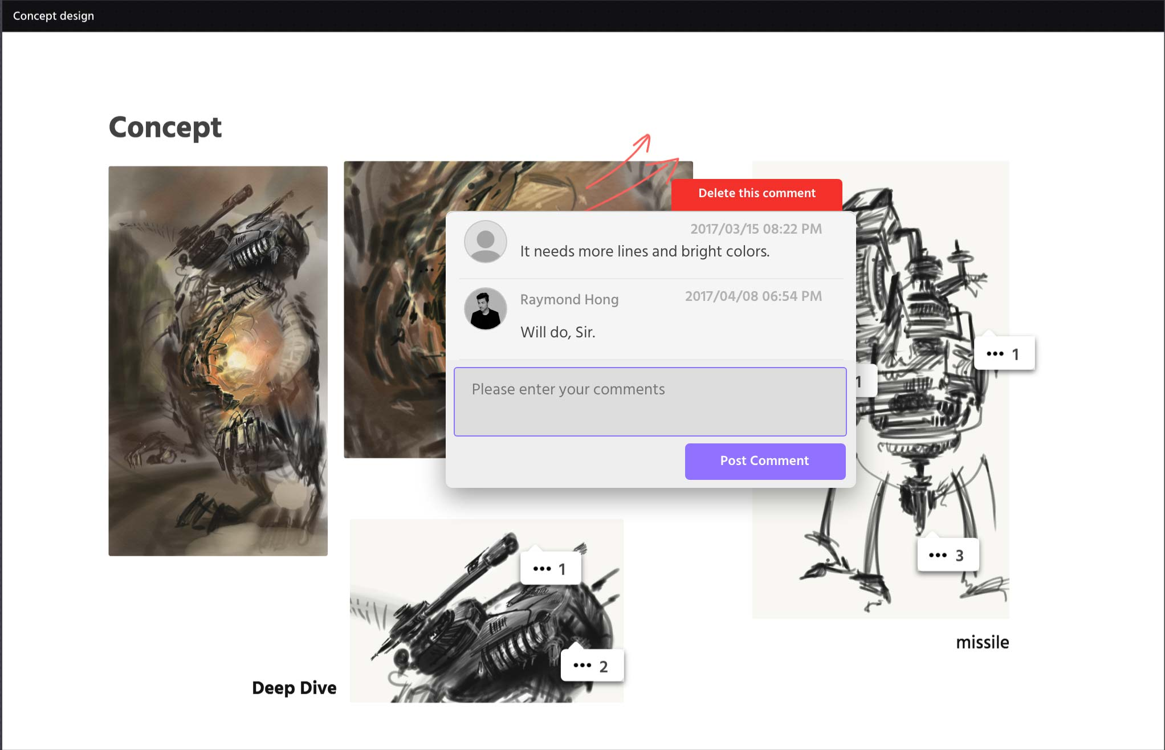The height and width of the screenshot is (750, 1165).
Task: Click the gray anonymous commenter avatar
Action: click(x=486, y=242)
